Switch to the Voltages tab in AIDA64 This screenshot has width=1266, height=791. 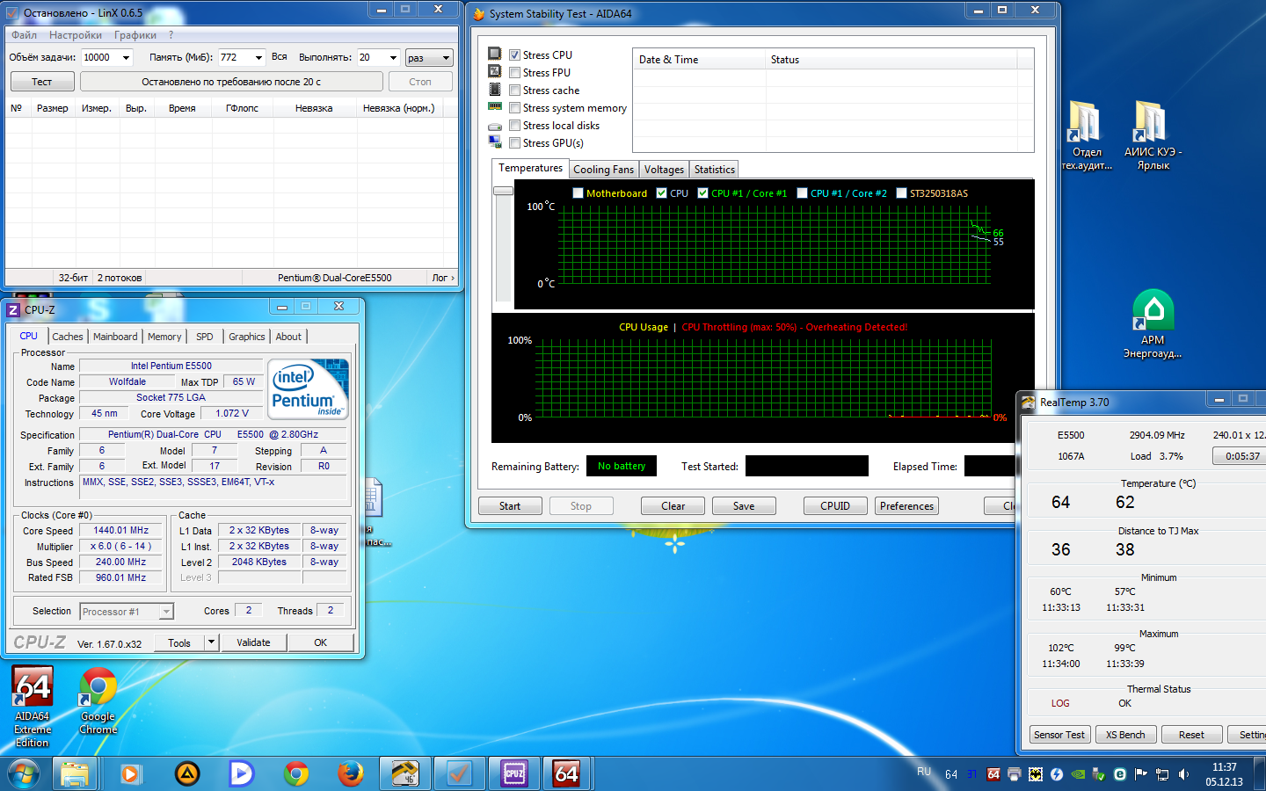664,170
